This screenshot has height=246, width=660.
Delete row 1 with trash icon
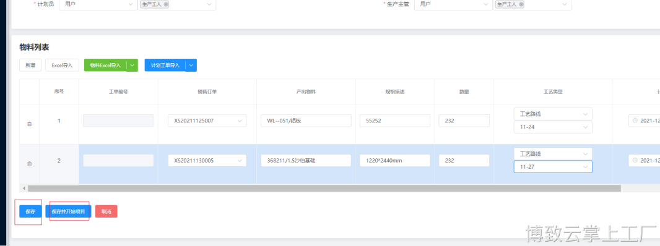tap(30, 124)
